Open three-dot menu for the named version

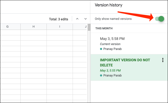(x=163, y=60)
